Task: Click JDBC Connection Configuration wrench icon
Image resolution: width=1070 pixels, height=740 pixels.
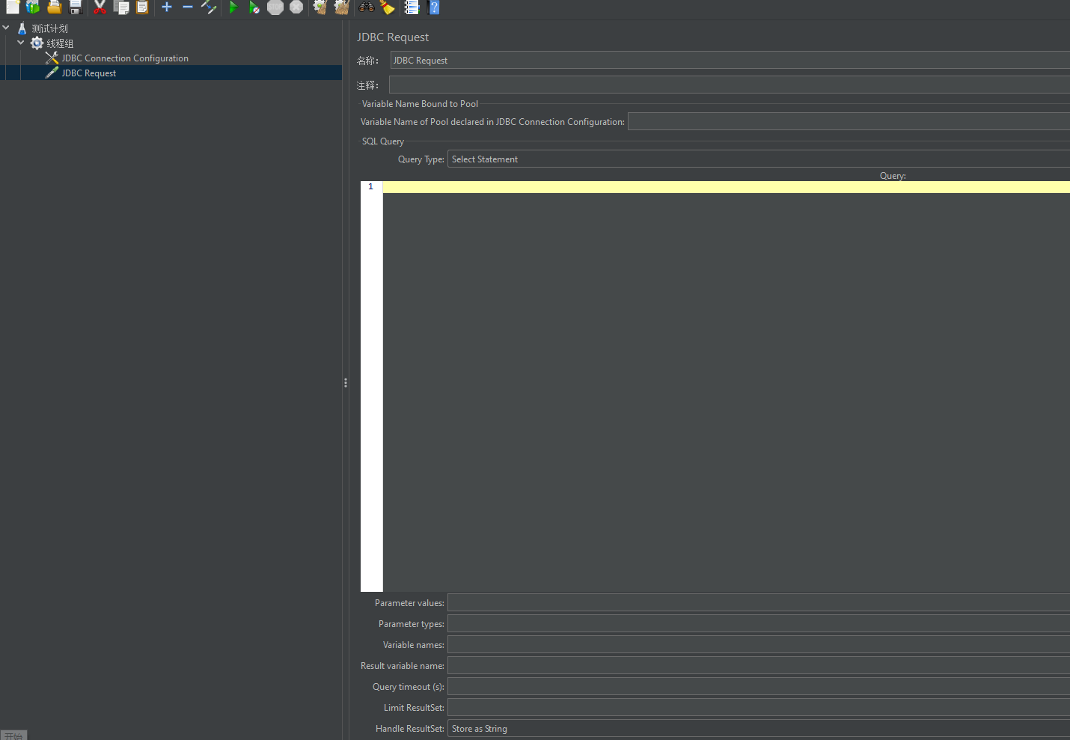Action: 52,58
